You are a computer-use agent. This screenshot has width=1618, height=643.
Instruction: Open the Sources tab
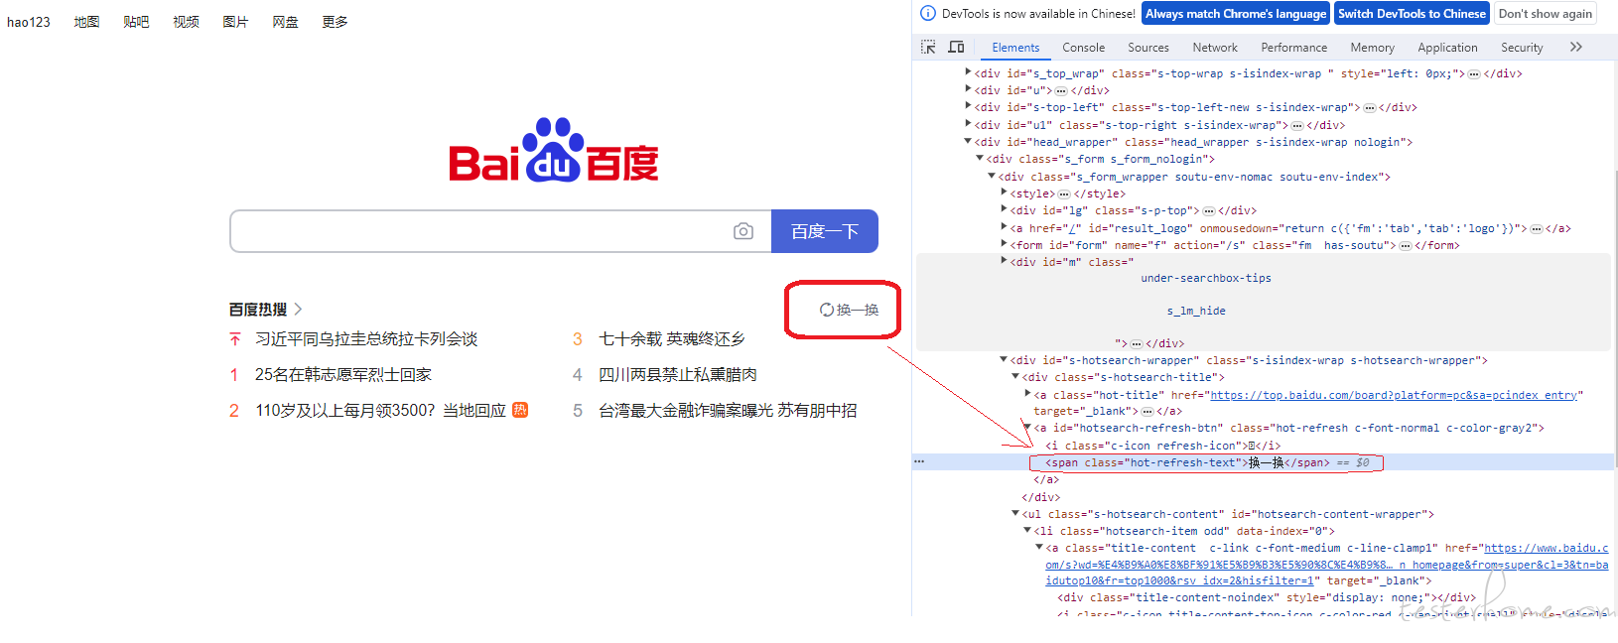click(x=1148, y=48)
